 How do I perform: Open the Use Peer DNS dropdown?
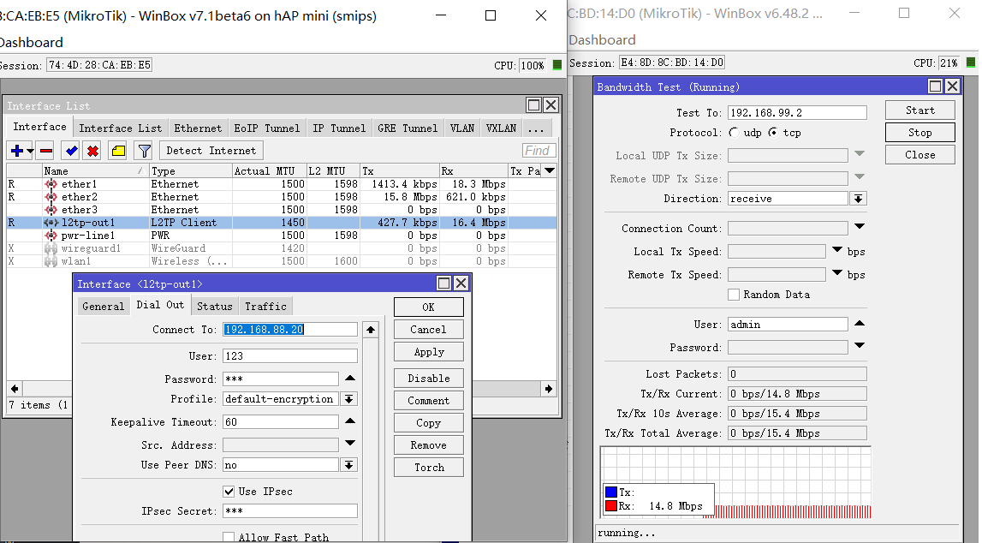tap(348, 465)
